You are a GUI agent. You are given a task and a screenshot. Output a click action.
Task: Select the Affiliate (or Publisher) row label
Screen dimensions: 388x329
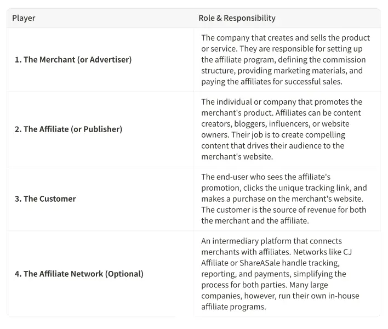pyautogui.click(x=68, y=129)
